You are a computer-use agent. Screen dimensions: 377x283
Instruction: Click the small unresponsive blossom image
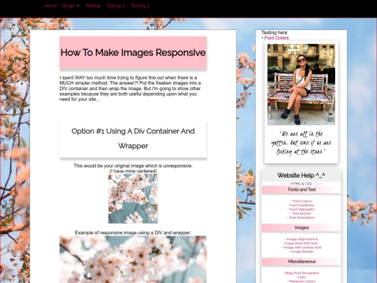(133, 198)
